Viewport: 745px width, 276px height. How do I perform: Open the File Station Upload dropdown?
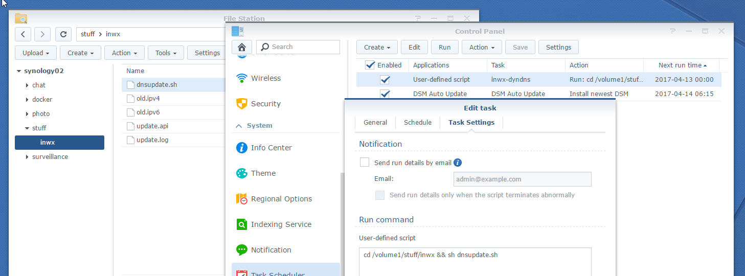pyautogui.click(x=36, y=53)
